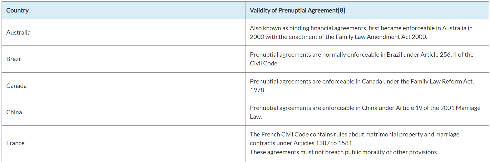
Task: Click the "Country" column header
Action: tap(17, 10)
